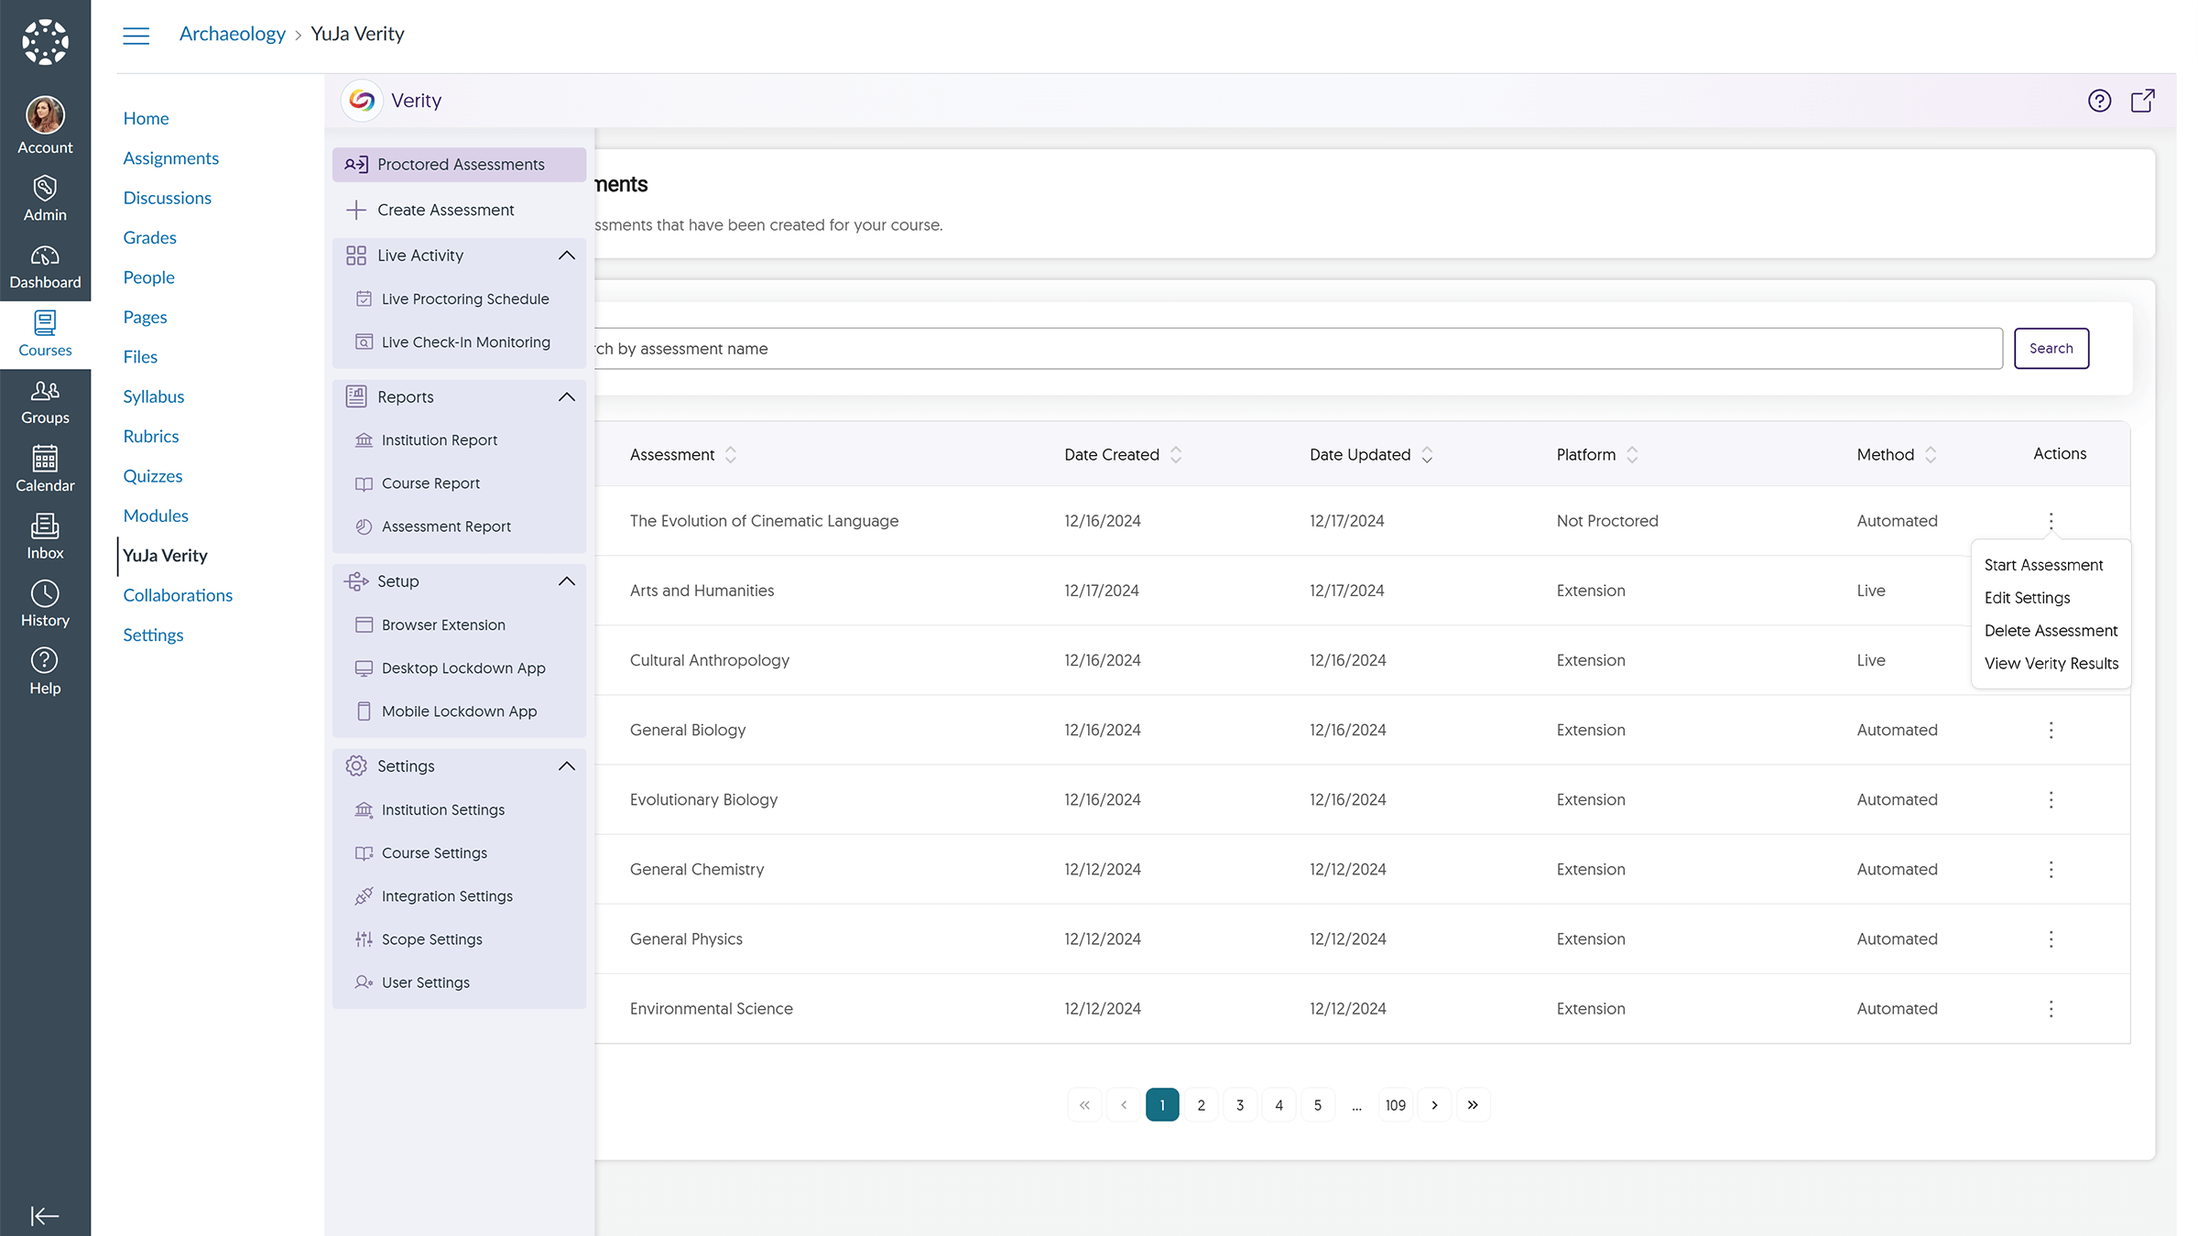Viewport: 2198px width, 1236px height.
Task: Click the Live Activity panel icon
Action: click(x=356, y=255)
